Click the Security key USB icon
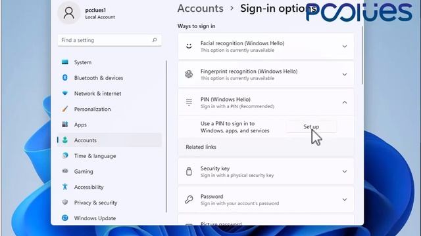Viewport: 421px width, 236px height. 189,171
